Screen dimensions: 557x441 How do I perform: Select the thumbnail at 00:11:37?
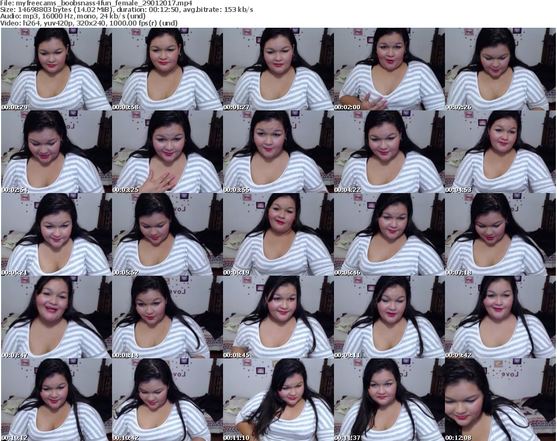[389, 400]
